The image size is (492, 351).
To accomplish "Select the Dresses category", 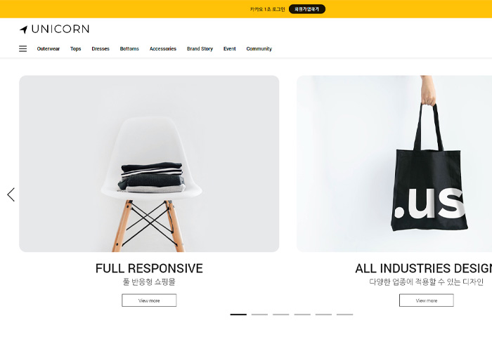I will click(101, 49).
